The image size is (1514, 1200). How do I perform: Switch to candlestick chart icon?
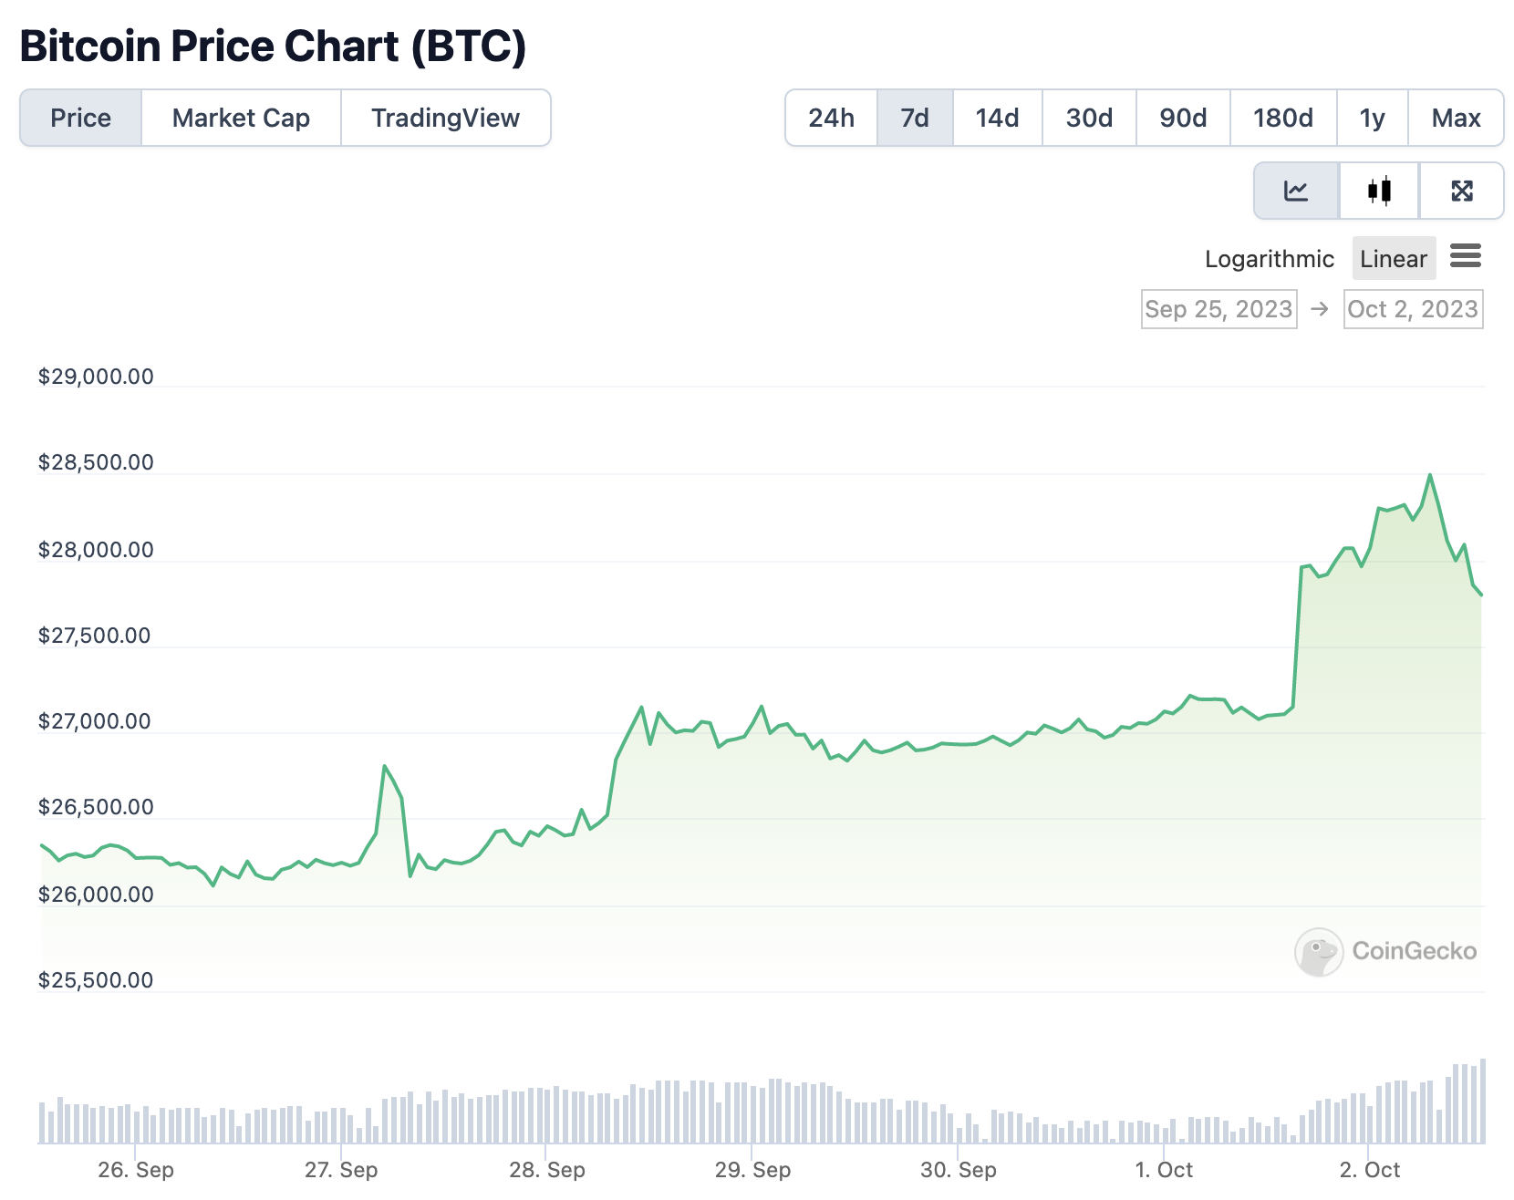pyautogui.click(x=1379, y=191)
